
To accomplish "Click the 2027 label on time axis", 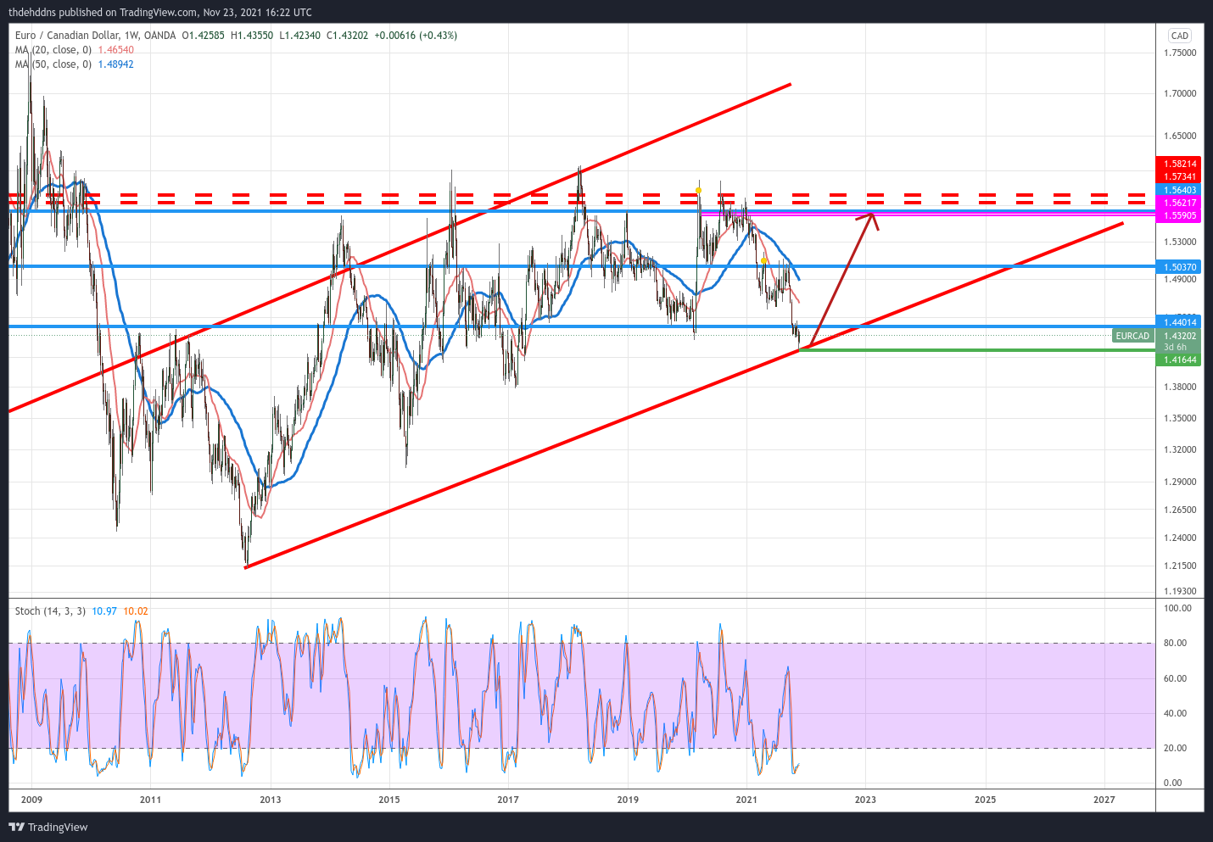I will [x=1104, y=800].
